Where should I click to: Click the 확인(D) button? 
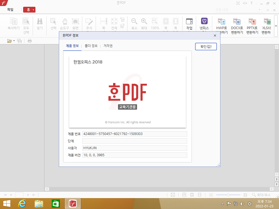pyautogui.click(x=206, y=47)
